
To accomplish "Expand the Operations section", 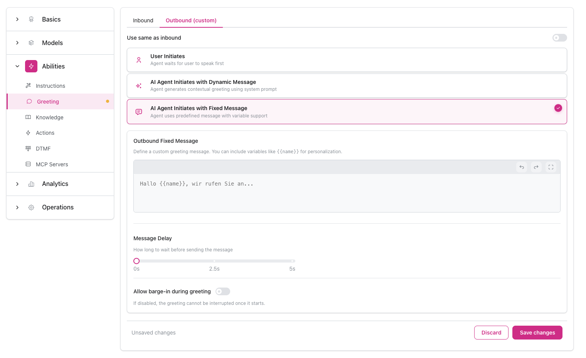I will (17, 207).
